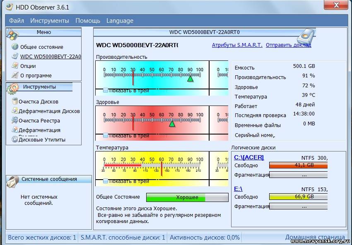Launch Очистка Реестра tool

[39, 121]
